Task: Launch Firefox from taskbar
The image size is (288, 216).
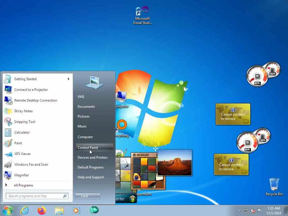Action: (42, 210)
